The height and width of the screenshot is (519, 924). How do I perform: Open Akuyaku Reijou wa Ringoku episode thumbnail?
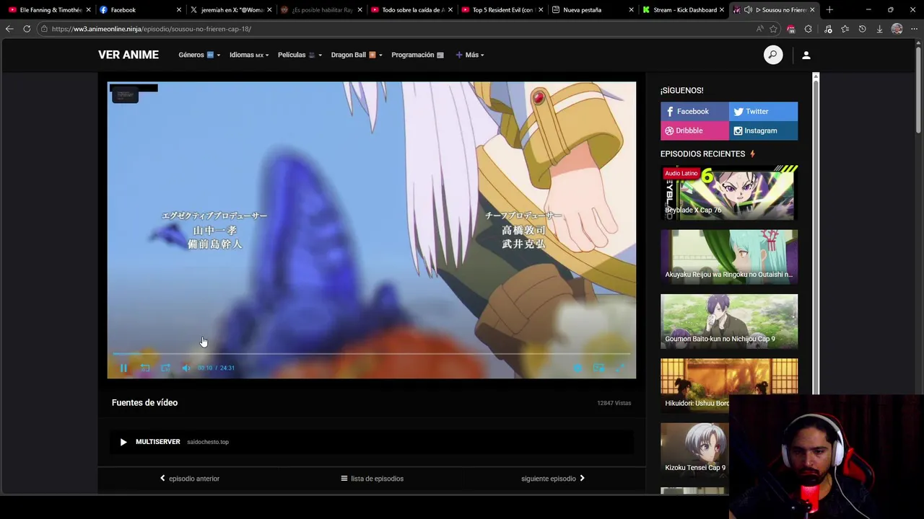(729, 257)
